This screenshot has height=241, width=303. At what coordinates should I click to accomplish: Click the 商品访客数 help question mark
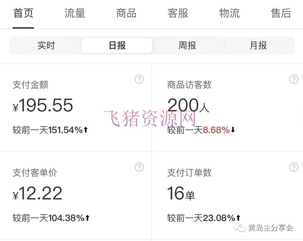pos(294,79)
